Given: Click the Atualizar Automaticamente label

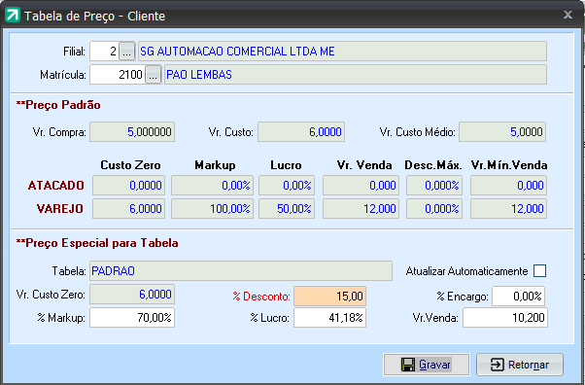Looking at the screenshot, I should 466,271.
